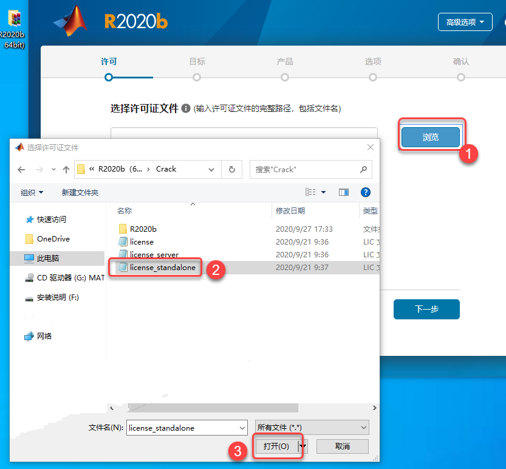Click the license file path input field
Viewport: 506px width, 469px height.
pos(244,133)
